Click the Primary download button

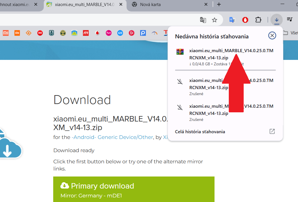coord(134,189)
